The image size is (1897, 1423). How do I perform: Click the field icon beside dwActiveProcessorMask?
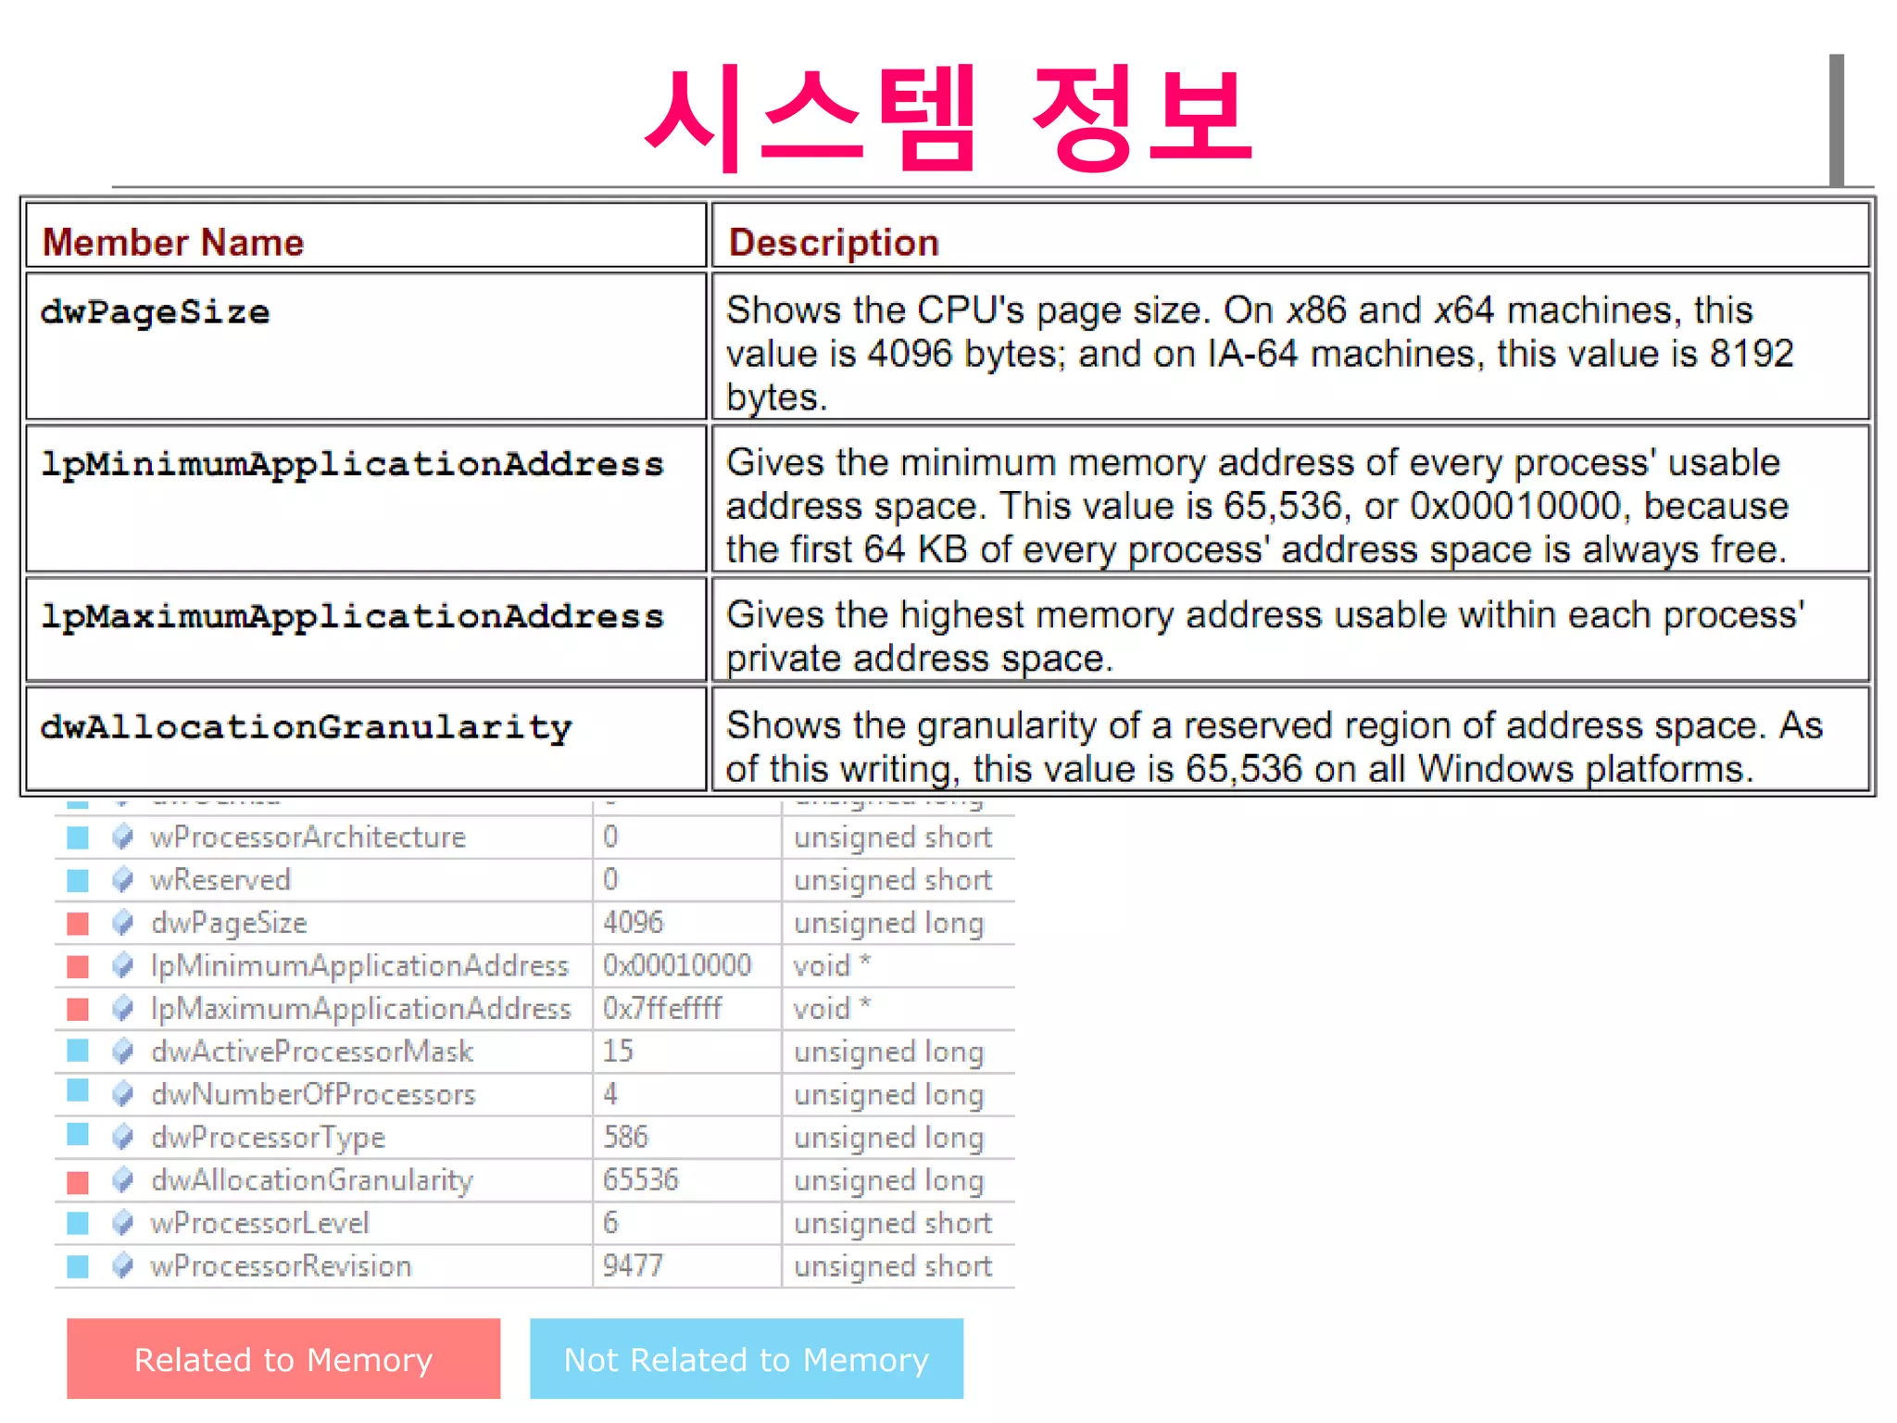tap(122, 1052)
